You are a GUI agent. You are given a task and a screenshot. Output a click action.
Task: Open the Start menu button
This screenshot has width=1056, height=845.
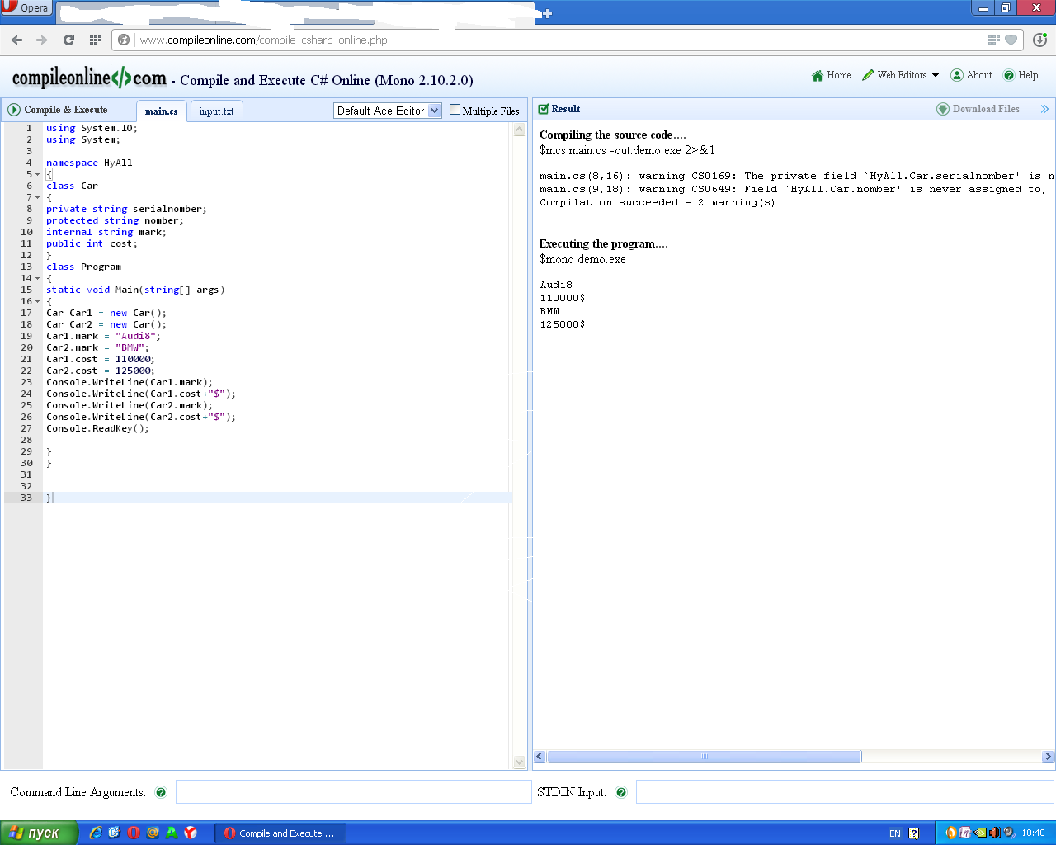[x=39, y=833]
